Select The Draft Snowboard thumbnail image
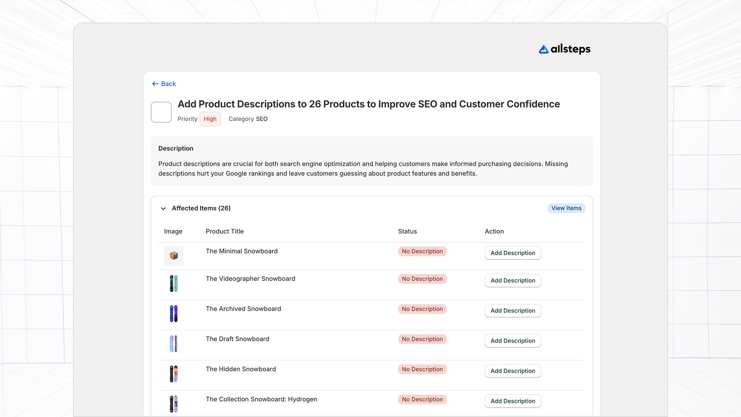The width and height of the screenshot is (741, 417). click(174, 344)
